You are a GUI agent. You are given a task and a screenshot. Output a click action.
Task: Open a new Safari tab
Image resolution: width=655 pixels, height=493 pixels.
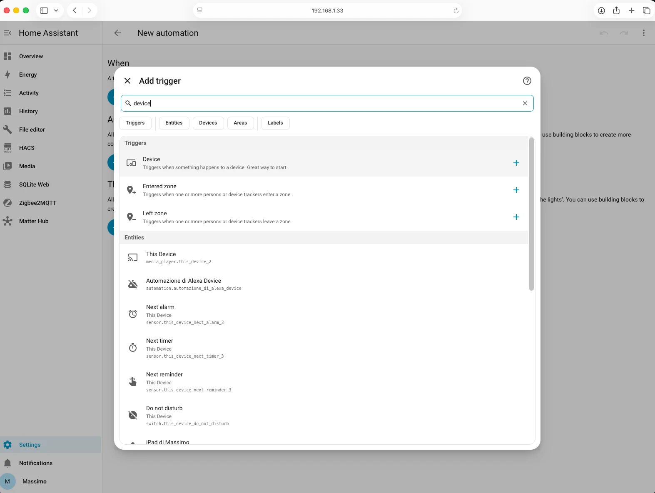(632, 10)
